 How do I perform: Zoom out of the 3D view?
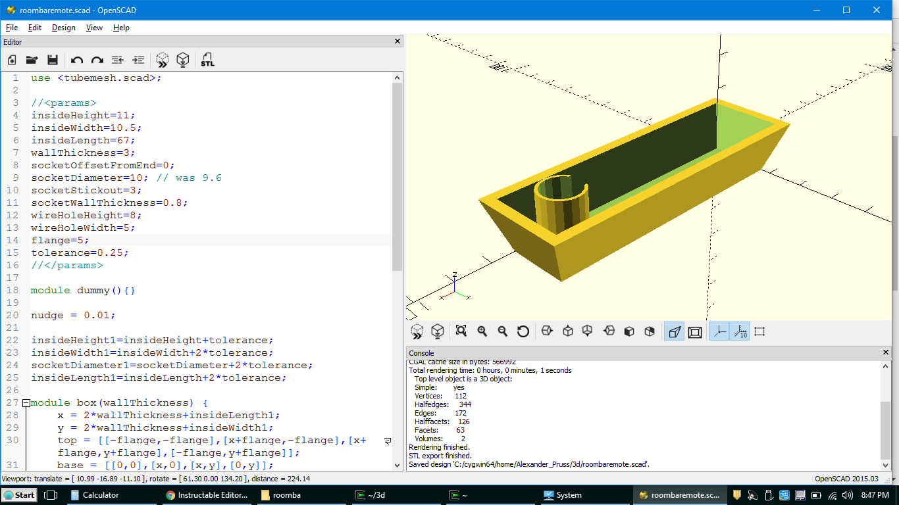[x=503, y=331]
